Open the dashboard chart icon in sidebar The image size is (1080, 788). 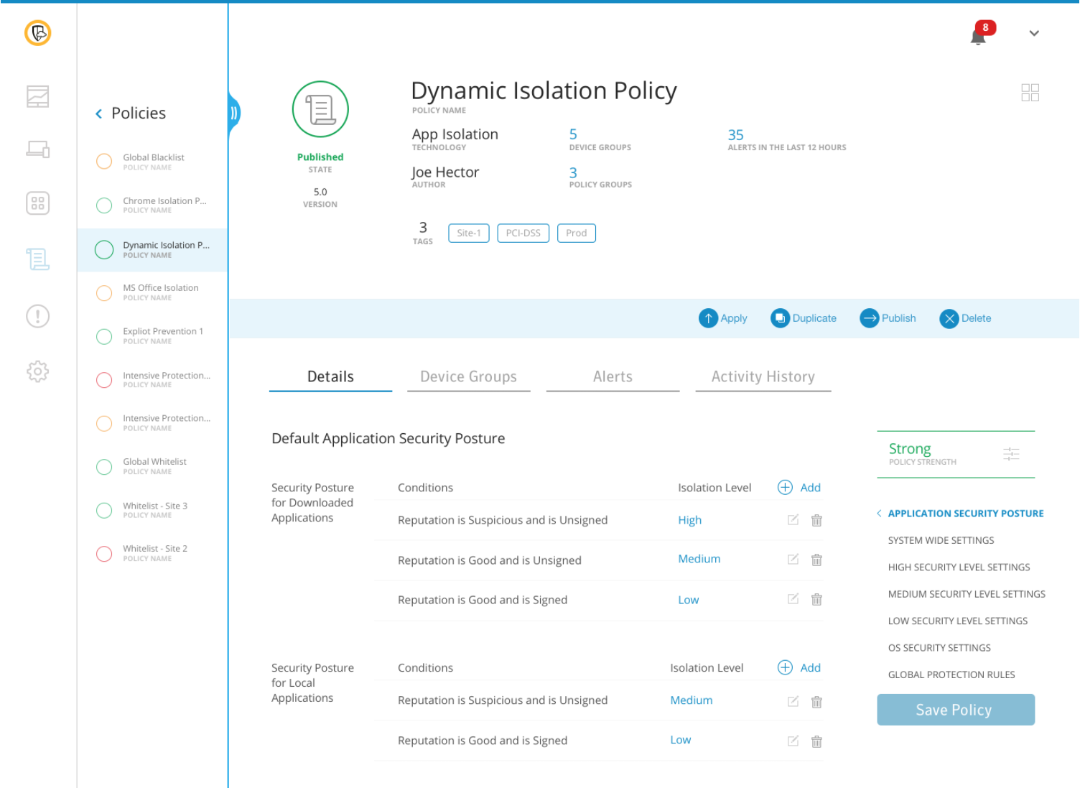pyautogui.click(x=38, y=96)
